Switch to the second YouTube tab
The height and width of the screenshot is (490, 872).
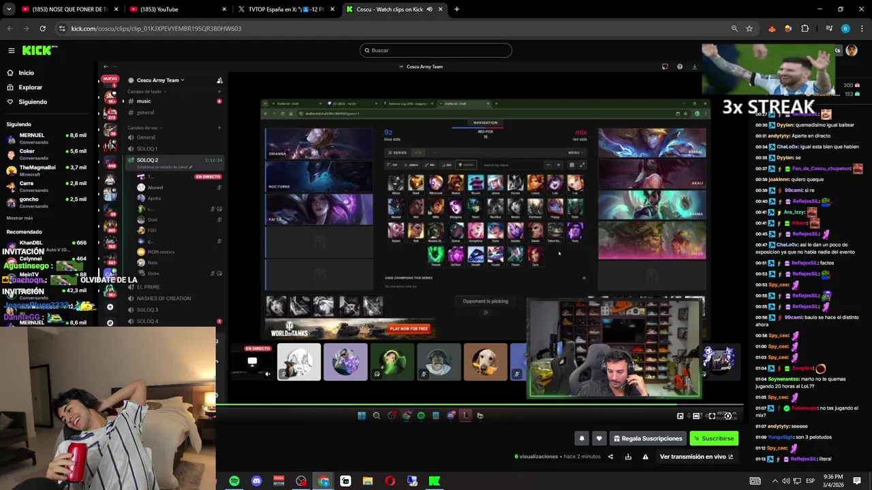[x=177, y=10]
